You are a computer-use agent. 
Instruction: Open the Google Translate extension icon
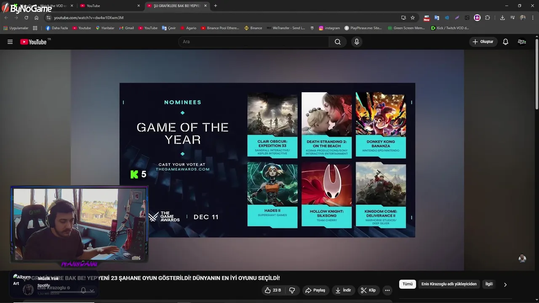437,18
